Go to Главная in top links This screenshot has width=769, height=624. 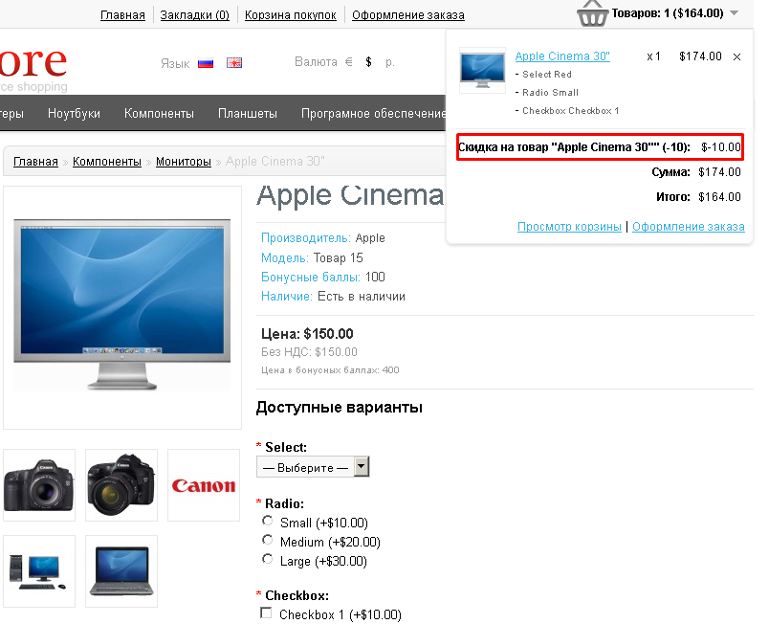(122, 15)
